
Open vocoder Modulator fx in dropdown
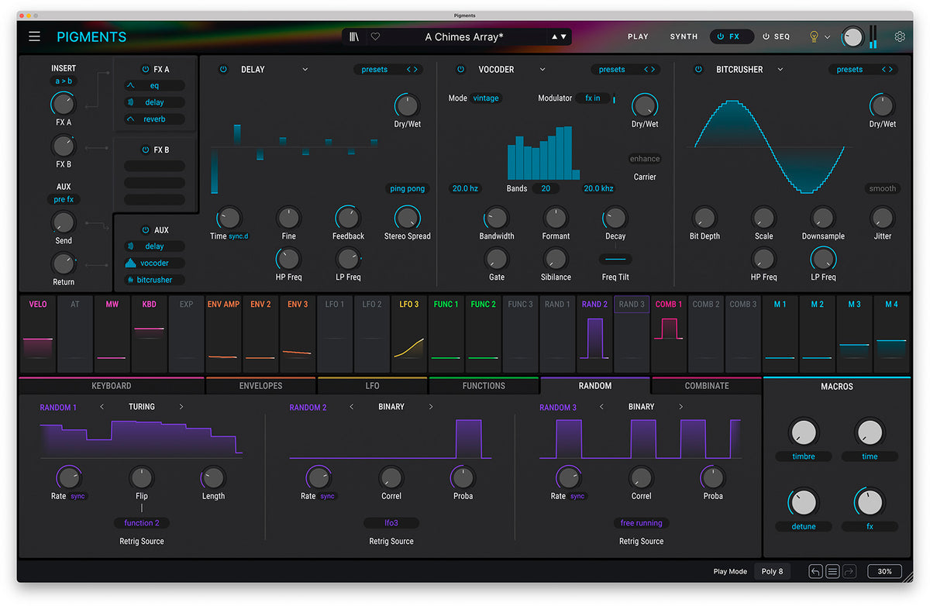click(x=593, y=98)
